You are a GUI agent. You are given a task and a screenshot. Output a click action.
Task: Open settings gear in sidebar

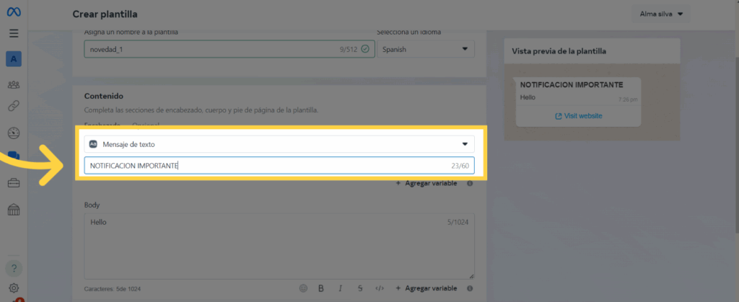14,288
